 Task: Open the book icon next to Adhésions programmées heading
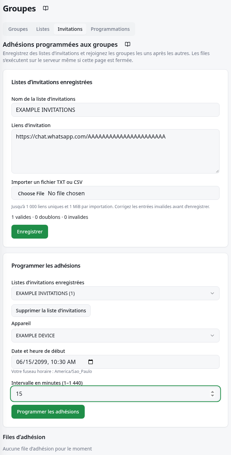click(x=128, y=44)
